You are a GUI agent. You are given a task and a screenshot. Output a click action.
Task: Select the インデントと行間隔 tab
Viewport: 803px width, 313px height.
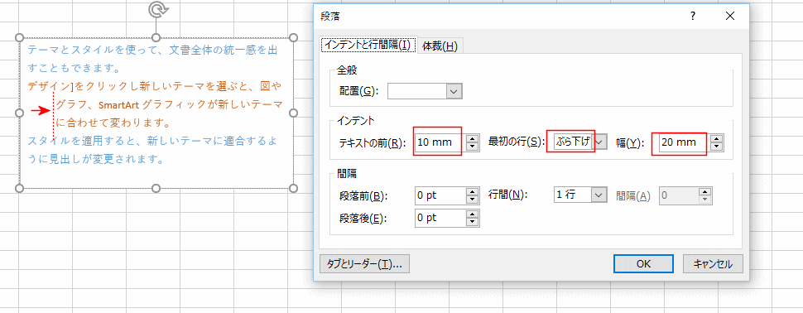coord(368,45)
